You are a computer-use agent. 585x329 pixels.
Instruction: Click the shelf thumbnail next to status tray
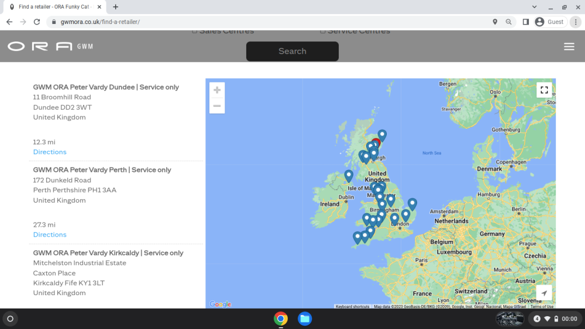[x=510, y=318]
